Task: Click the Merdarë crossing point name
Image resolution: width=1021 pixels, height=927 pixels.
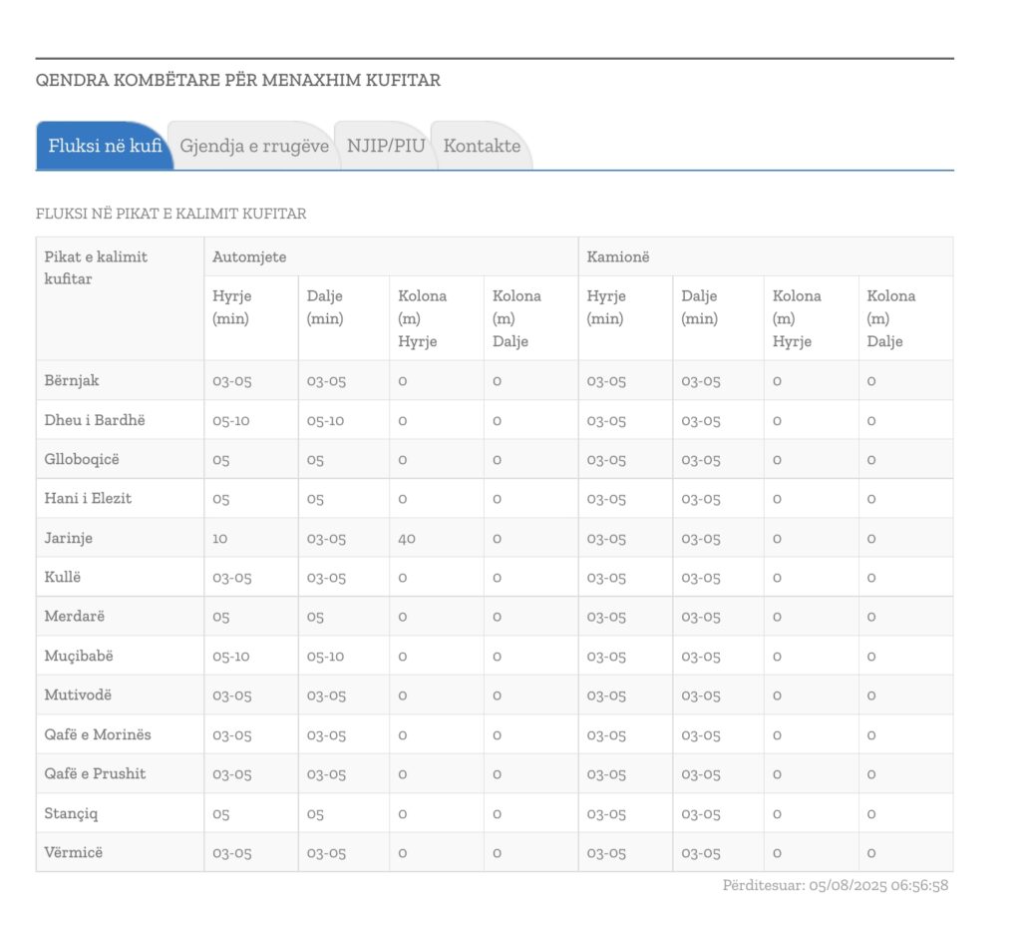Action: pyautogui.click(x=75, y=617)
